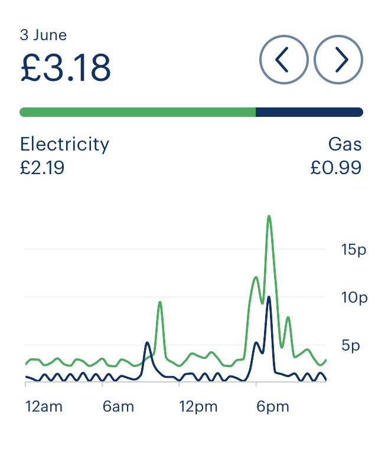The height and width of the screenshot is (451, 388).
Task: Click the 6pm time axis label
Action: [272, 407]
